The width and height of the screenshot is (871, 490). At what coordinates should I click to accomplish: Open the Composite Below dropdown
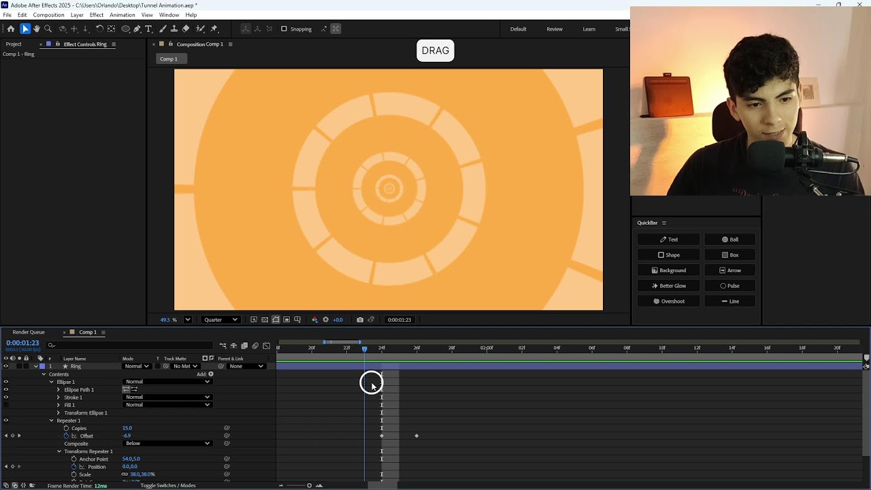click(167, 444)
